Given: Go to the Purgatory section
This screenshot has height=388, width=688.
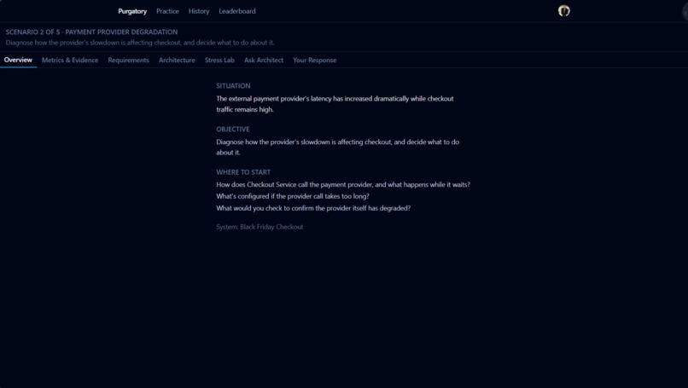Looking at the screenshot, I should pos(132,11).
